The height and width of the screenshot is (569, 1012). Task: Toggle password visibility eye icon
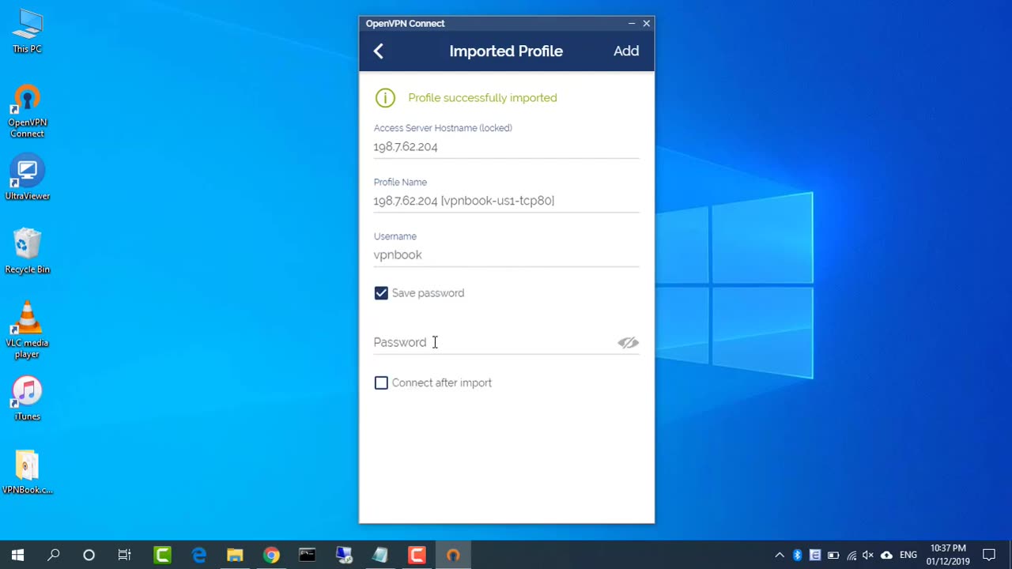628,342
